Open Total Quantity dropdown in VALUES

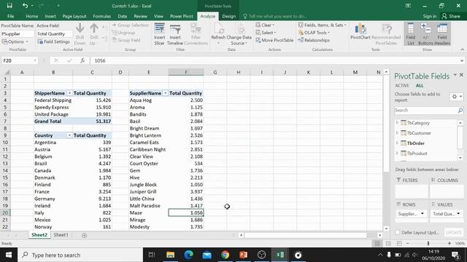point(458,213)
